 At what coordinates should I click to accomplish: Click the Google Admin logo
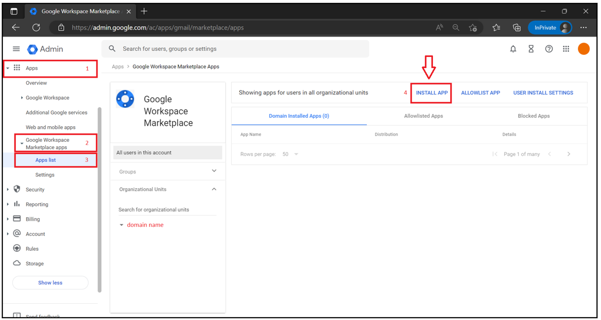point(45,49)
